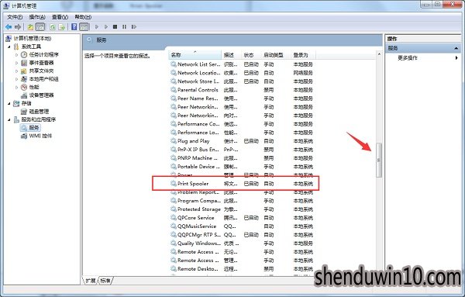Expand the 本地用户和组 node arrow
465x297 pixels.
tap(16, 79)
